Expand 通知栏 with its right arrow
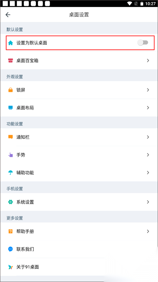This screenshot has width=158, height=282. click(148, 137)
